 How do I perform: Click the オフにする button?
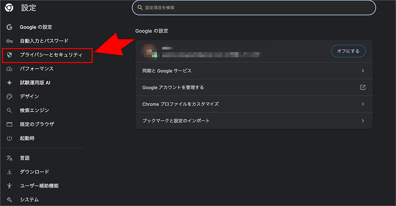(348, 51)
